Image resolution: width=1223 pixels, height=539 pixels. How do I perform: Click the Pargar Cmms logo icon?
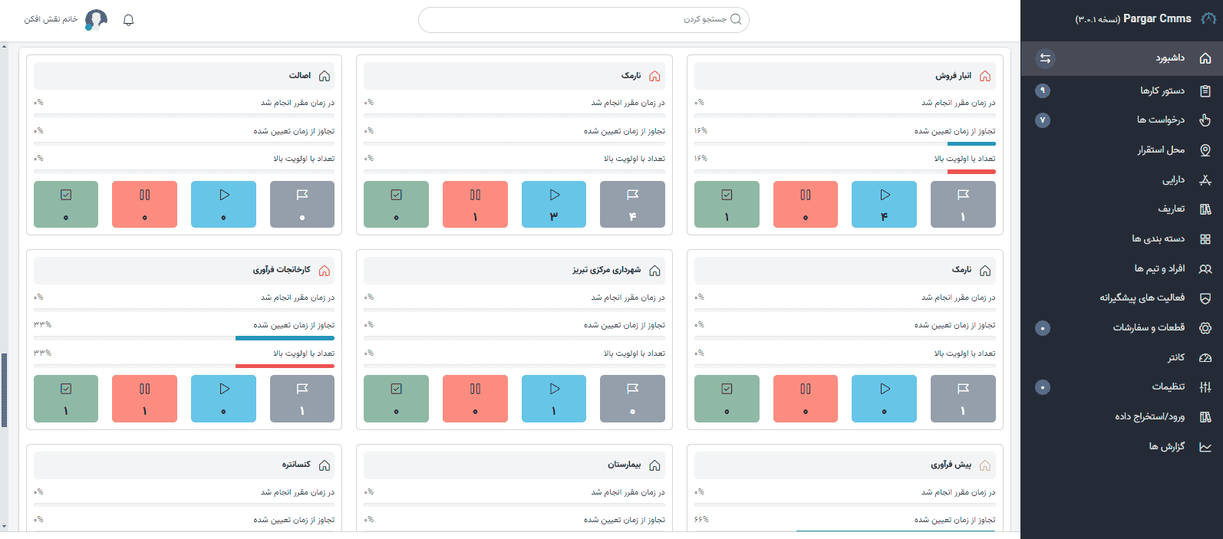click(1208, 19)
